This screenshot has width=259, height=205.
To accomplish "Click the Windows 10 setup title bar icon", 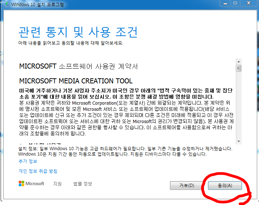I will 6,4.
